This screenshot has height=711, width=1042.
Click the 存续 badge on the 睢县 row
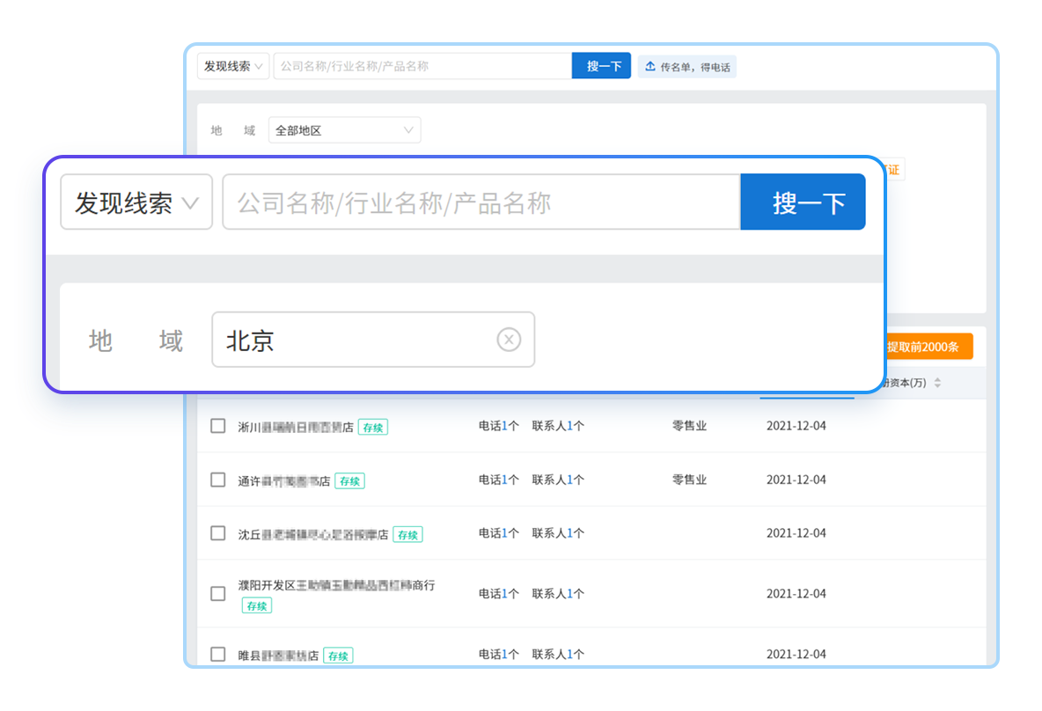[338, 656]
